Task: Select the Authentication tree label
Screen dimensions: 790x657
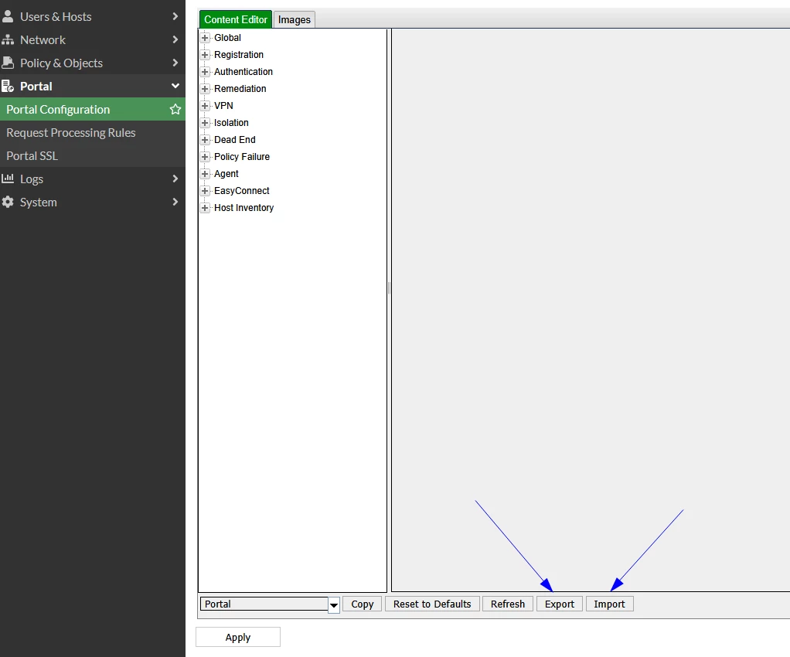Action: click(x=243, y=72)
